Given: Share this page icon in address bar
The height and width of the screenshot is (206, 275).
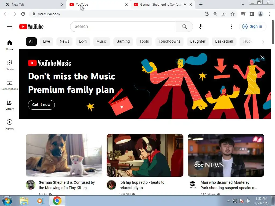Looking at the screenshot, I should tap(224, 14).
